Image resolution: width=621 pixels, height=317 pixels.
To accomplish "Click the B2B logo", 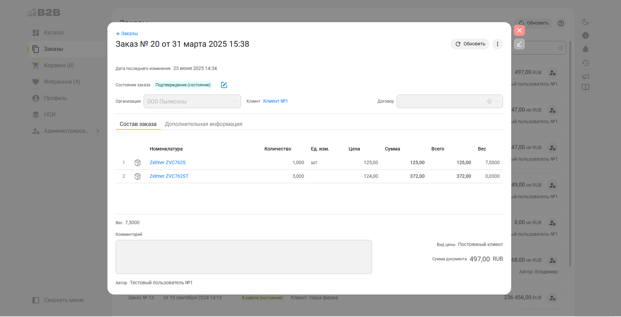I will coord(44,13).
